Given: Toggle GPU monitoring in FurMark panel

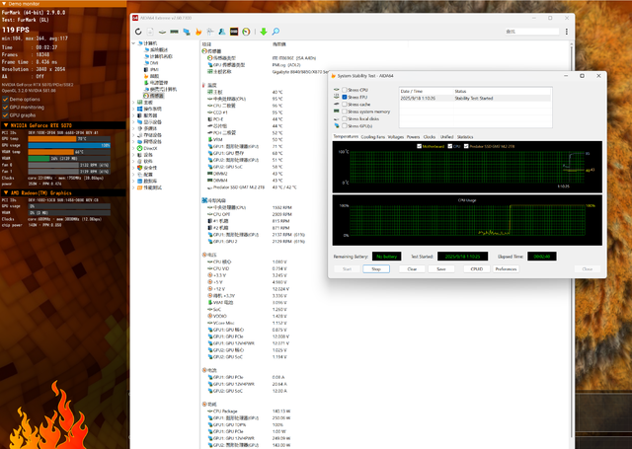Looking at the screenshot, I should [x=5, y=107].
